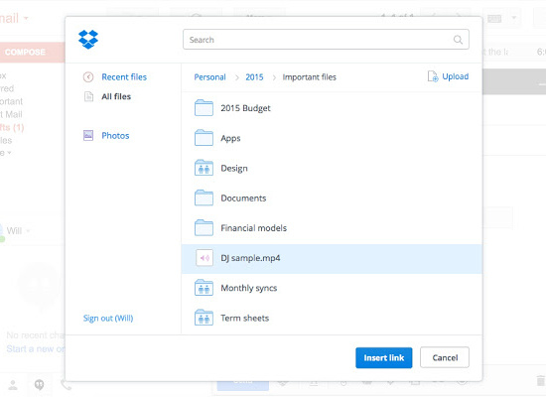Click the Photos picture icon
The width and height of the screenshot is (546, 397).
tap(88, 135)
